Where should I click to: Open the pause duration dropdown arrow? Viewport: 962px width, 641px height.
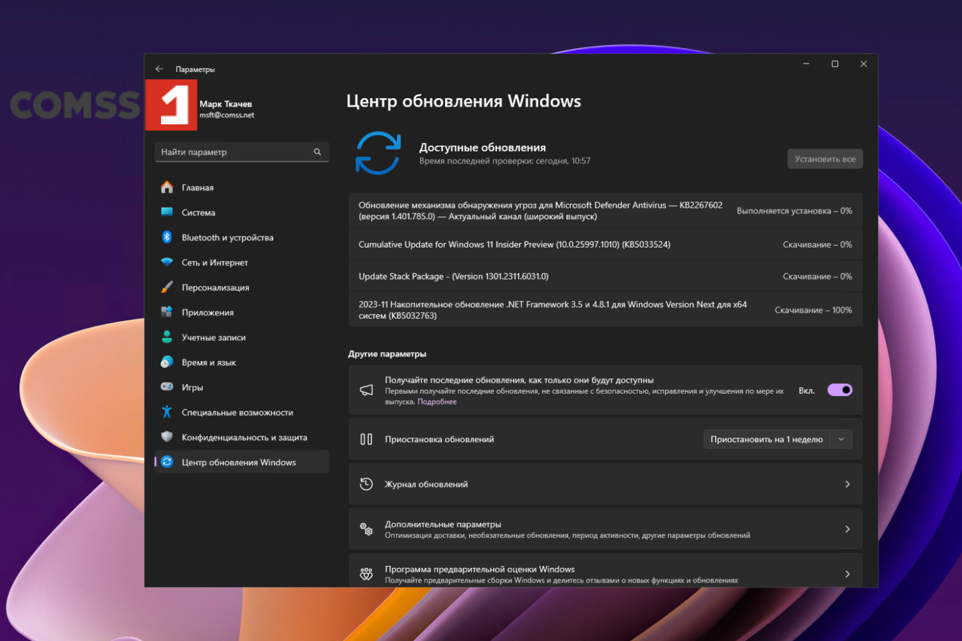(841, 439)
